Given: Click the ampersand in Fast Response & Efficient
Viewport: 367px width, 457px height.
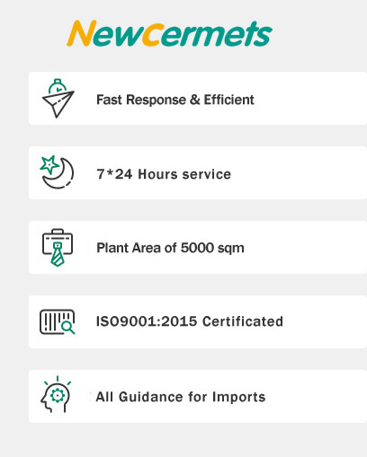Looking at the screenshot, I should click(195, 100).
